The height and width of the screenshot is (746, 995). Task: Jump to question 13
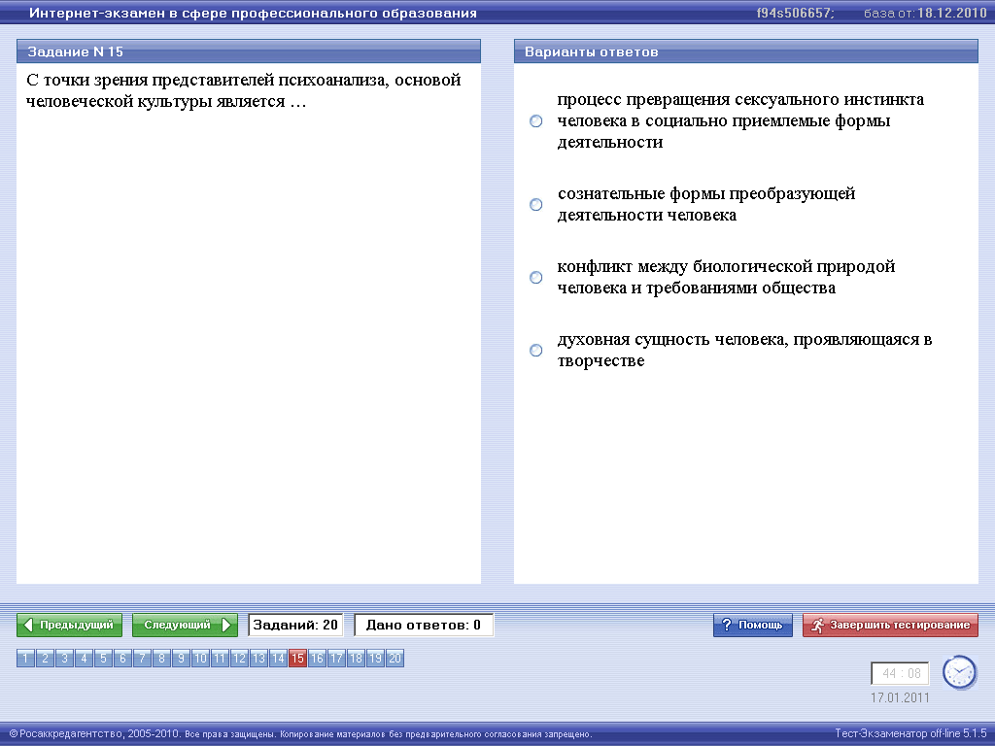pyautogui.click(x=258, y=659)
